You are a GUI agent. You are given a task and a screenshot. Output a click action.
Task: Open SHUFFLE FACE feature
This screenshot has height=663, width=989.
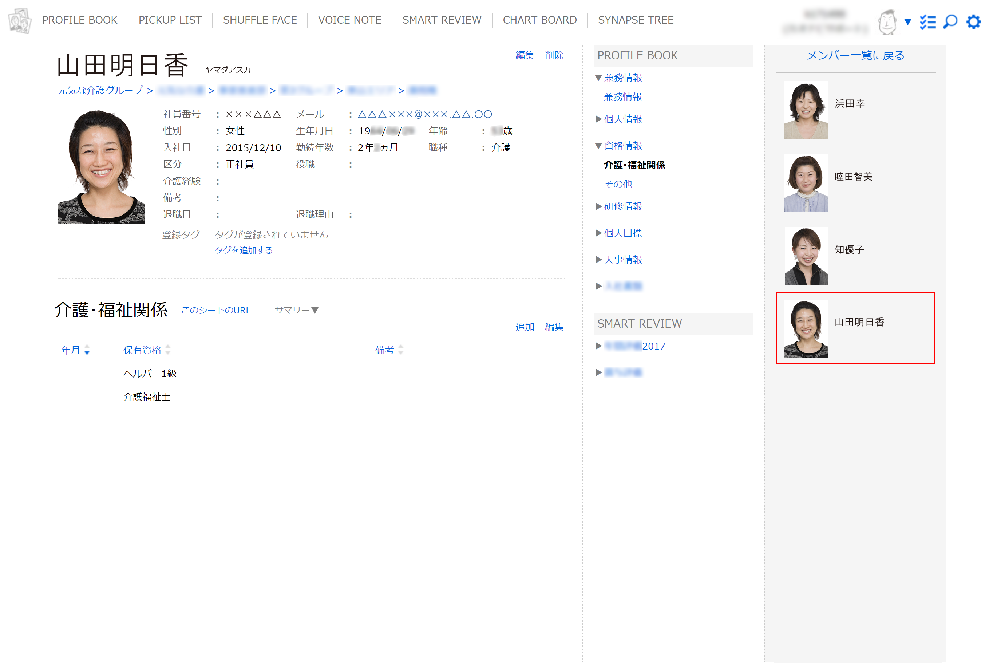tap(261, 20)
